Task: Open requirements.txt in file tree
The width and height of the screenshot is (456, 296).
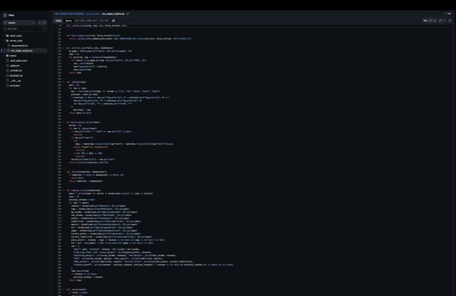Action: point(19,46)
